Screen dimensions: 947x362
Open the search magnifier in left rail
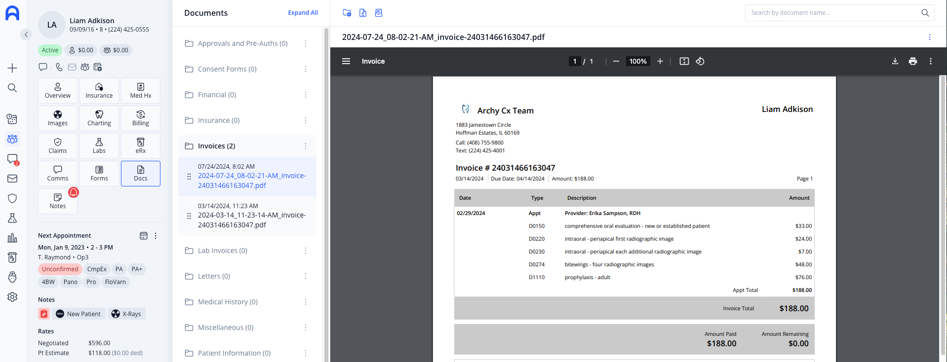click(12, 88)
